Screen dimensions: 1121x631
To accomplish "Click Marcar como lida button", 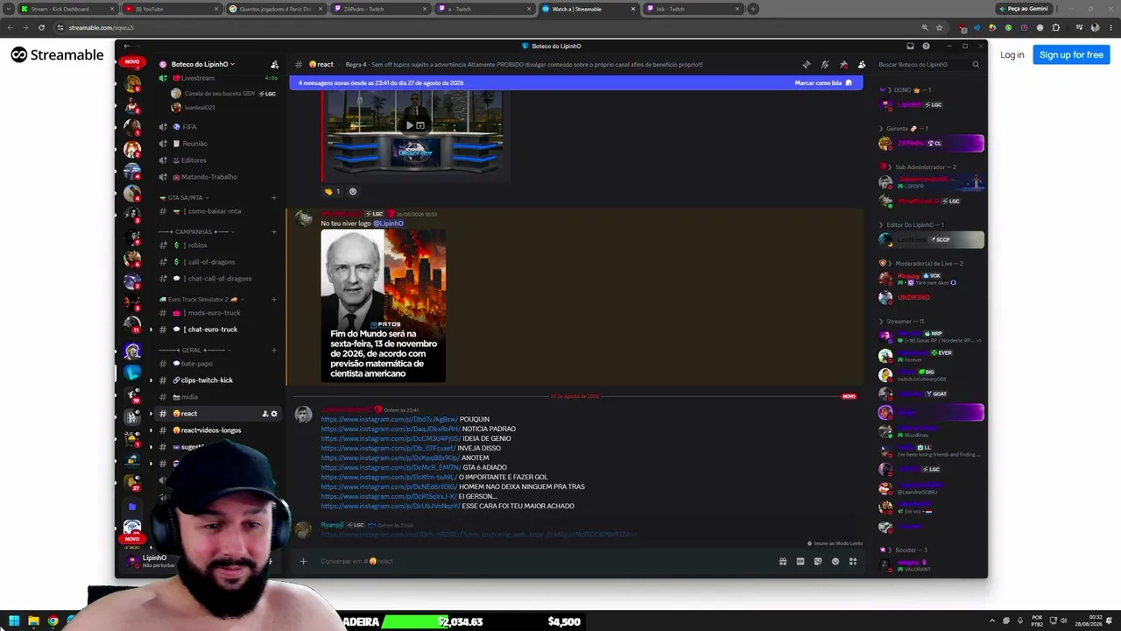I will (823, 83).
